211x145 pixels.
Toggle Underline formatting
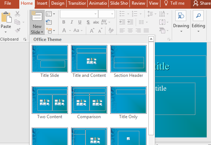click(80, 22)
